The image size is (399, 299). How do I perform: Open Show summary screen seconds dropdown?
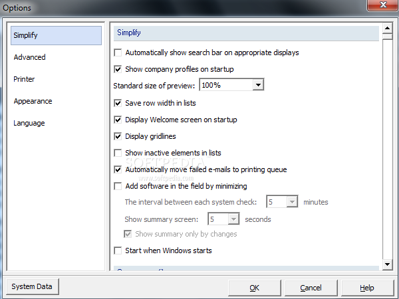coord(233,219)
